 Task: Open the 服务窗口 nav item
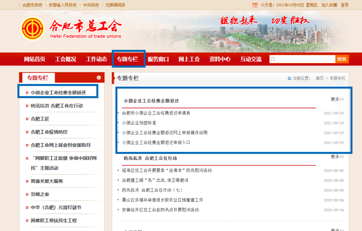pyautogui.click(x=158, y=59)
